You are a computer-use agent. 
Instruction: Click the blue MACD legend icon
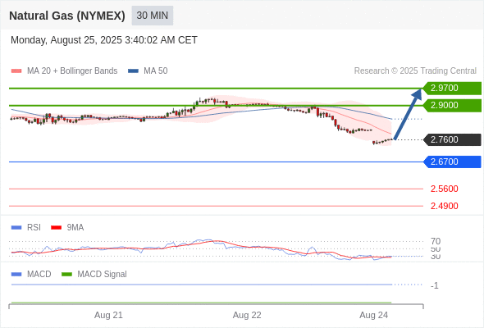(x=16, y=275)
